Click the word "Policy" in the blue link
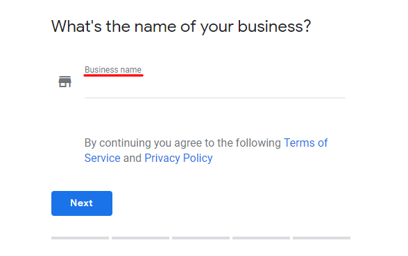The height and width of the screenshot is (256, 408). point(198,158)
